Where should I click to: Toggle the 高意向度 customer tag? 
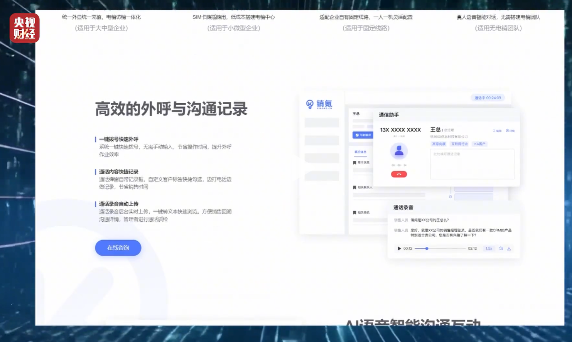pyautogui.click(x=439, y=144)
